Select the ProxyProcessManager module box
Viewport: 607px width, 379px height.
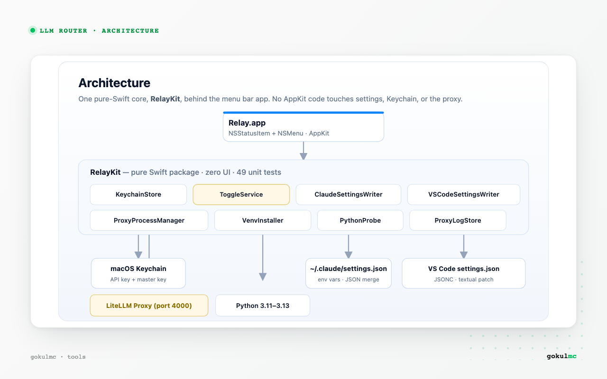(149, 220)
